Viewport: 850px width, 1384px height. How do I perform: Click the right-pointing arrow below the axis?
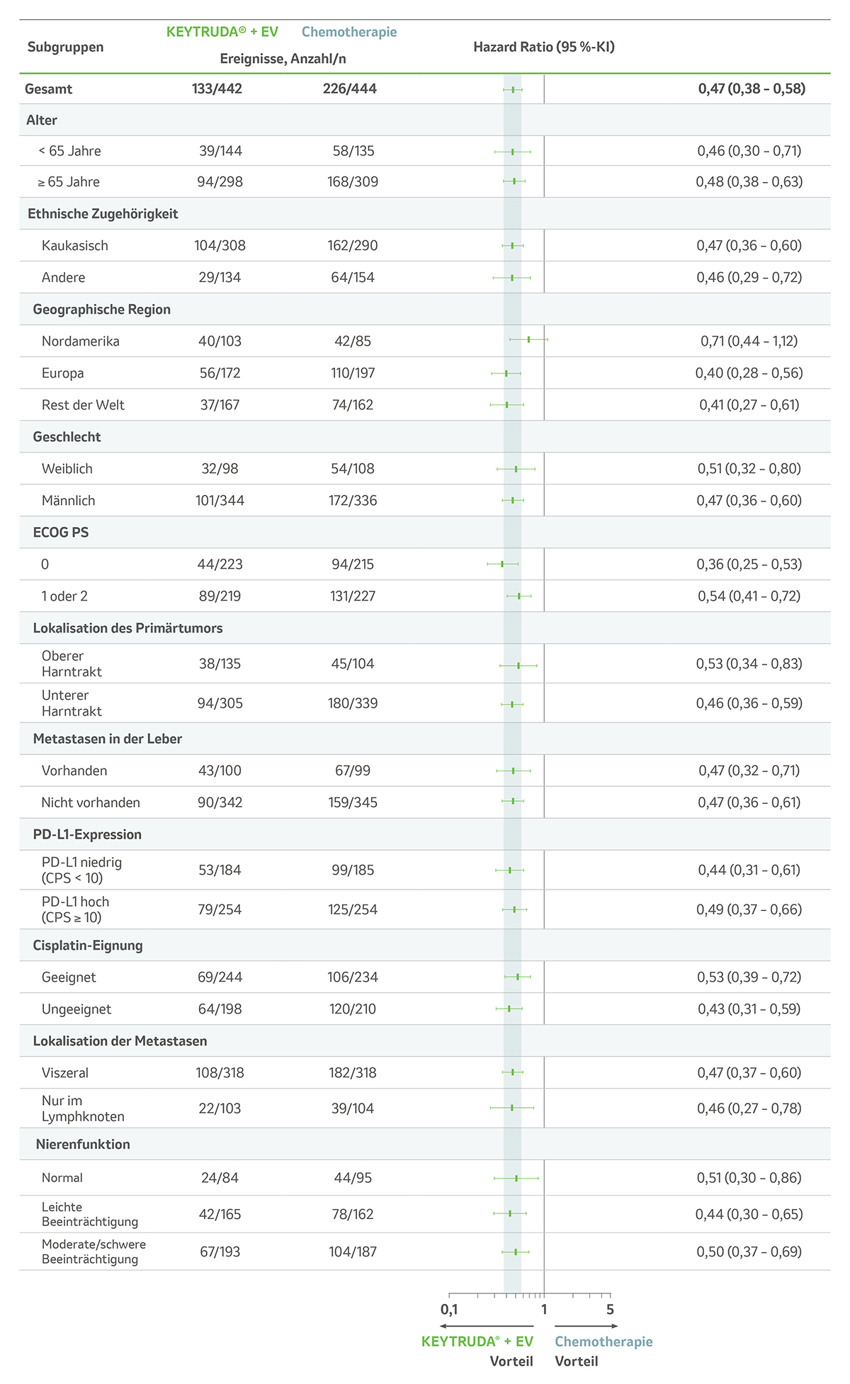(586, 1326)
